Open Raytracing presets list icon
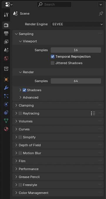Viewport: 106px width, 199px height. pyautogui.click(x=93, y=113)
